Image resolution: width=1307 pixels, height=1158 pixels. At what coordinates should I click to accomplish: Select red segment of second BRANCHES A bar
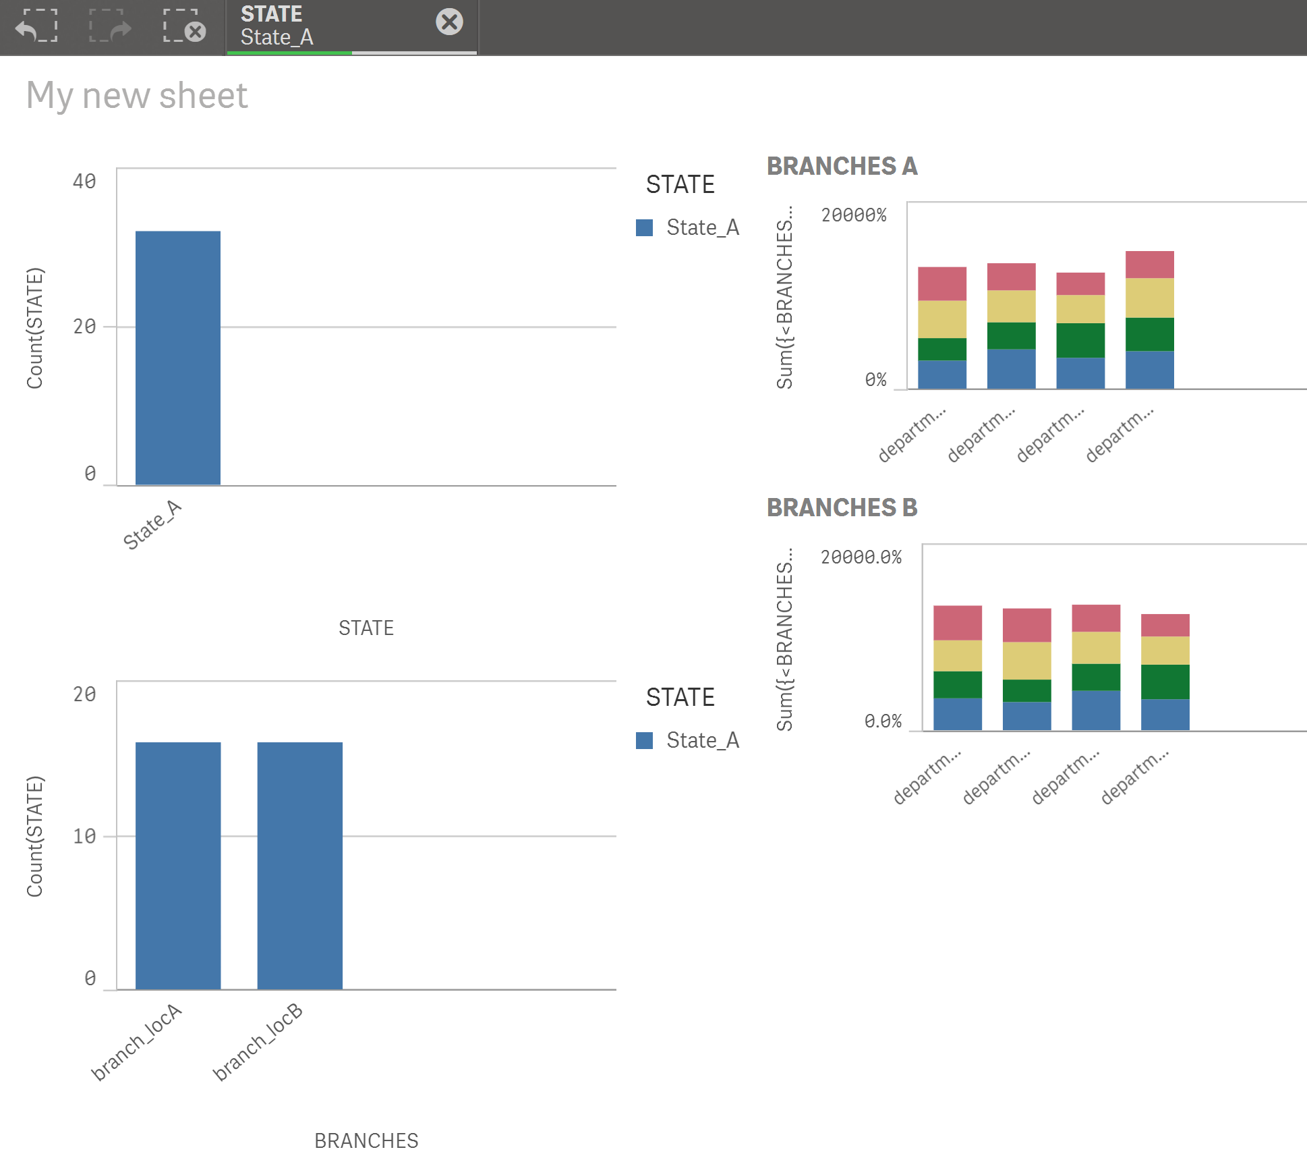[1012, 277]
